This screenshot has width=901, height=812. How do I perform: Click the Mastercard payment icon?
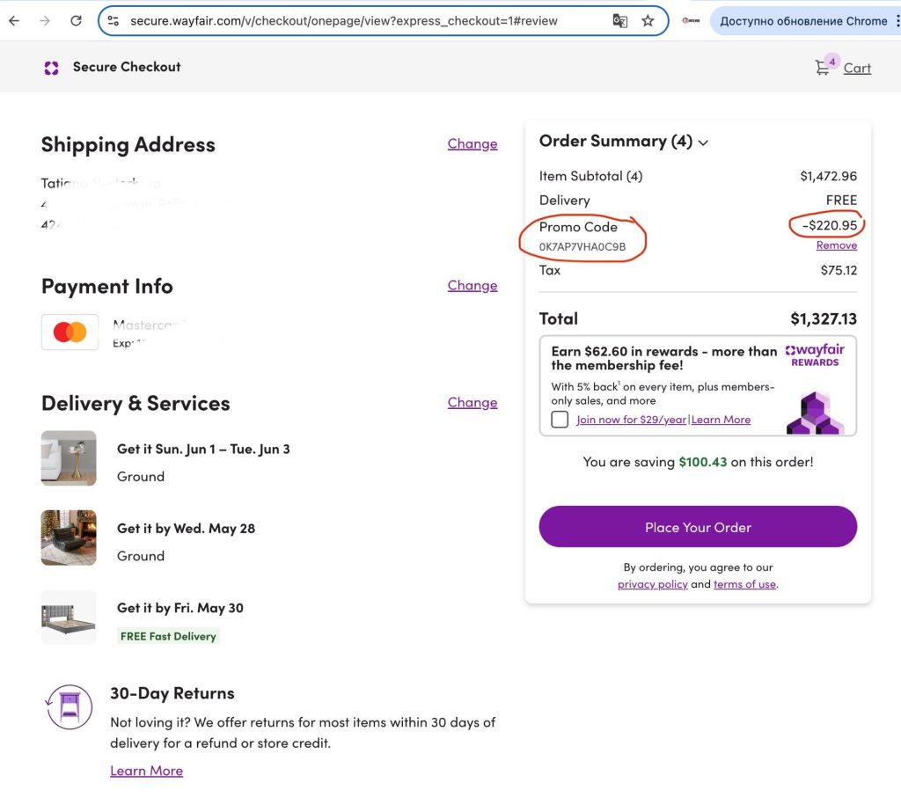coord(70,333)
